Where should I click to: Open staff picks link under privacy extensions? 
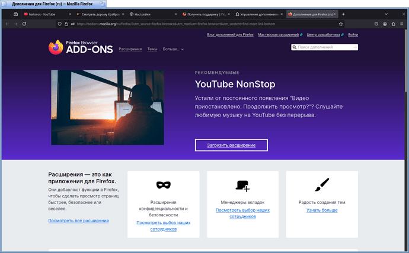[163, 226]
